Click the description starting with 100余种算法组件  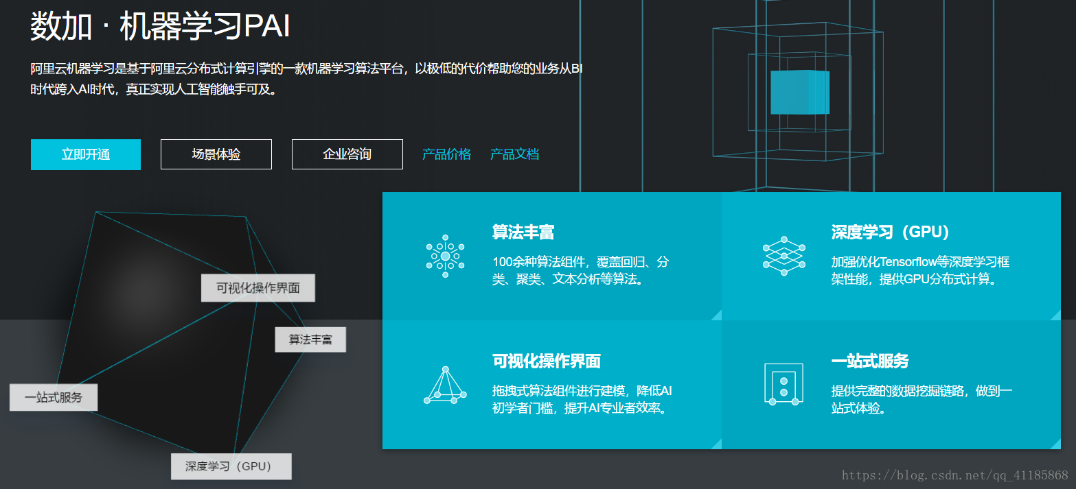(x=581, y=271)
